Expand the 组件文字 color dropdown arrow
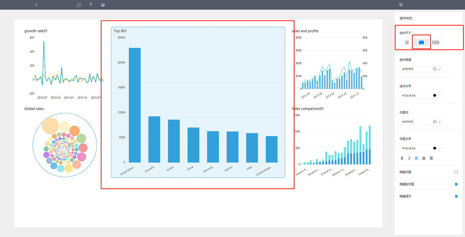 point(440,95)
